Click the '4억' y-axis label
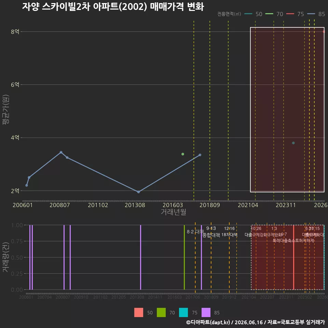Screen dimensions: 328x328 click(x=15, y=137)
